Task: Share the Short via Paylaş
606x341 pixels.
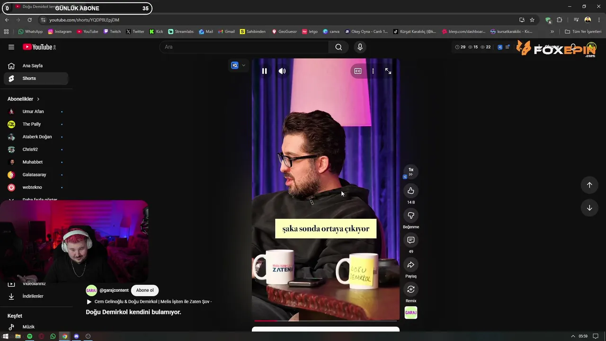Action: [x=411, y=265]
